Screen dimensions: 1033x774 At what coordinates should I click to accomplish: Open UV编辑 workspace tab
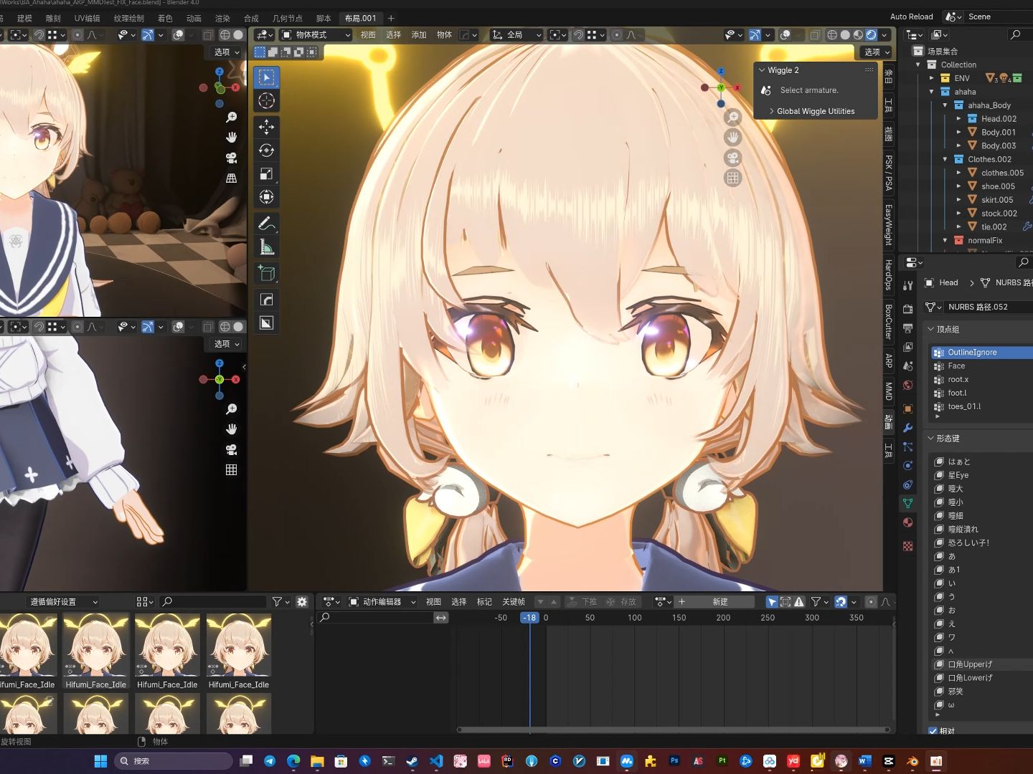88,18
